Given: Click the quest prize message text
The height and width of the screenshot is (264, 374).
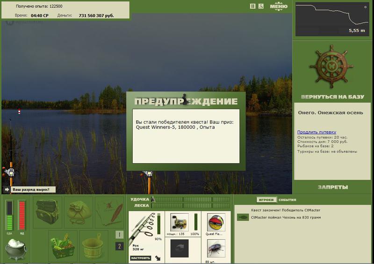Looking at the screenshot, I should 185,125.
